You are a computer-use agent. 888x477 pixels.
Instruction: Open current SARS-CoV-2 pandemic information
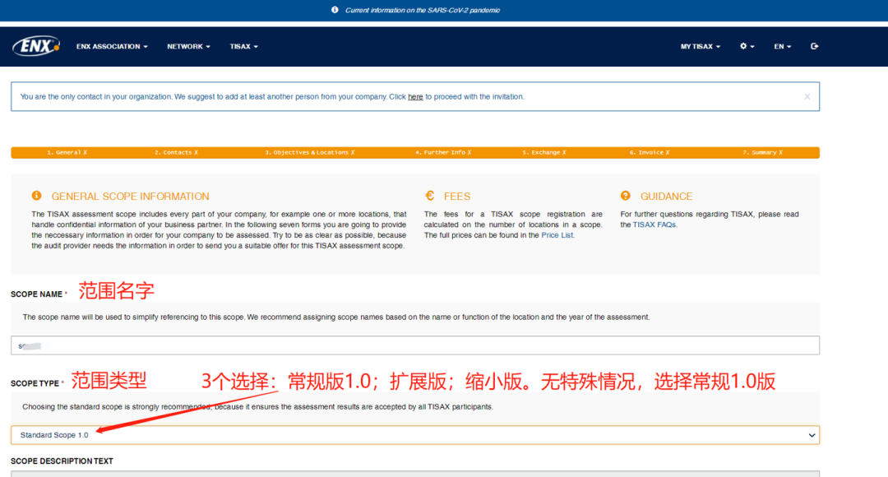[x=423, y=10]
